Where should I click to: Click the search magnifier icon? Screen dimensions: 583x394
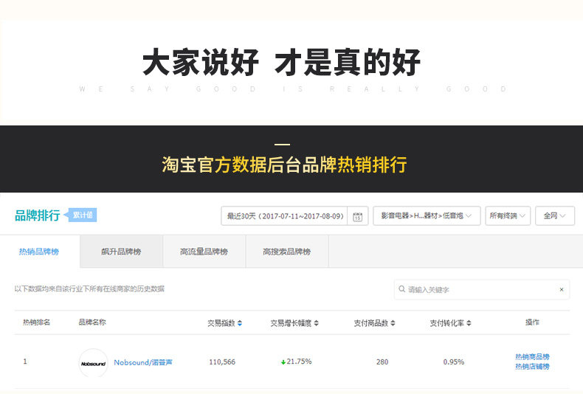click(x=401, y=288)
